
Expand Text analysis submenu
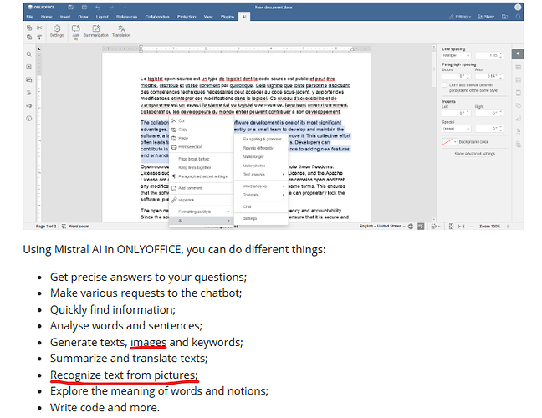(261, 175)
